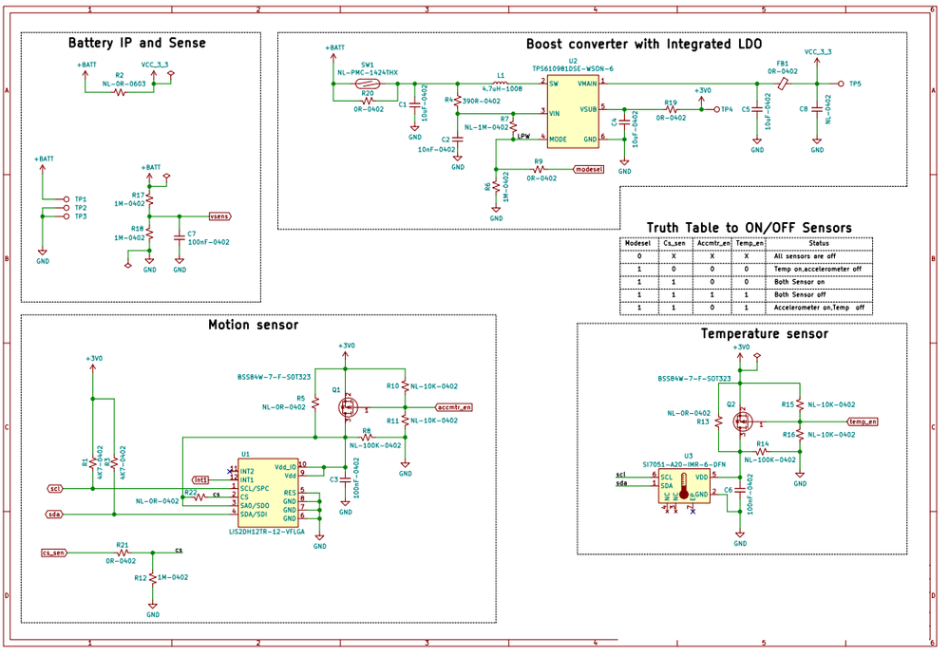Click the "Modesel" table header cell
Image resolution: width=949 pixels, height=656 pixels.
(x=638, y=244)
